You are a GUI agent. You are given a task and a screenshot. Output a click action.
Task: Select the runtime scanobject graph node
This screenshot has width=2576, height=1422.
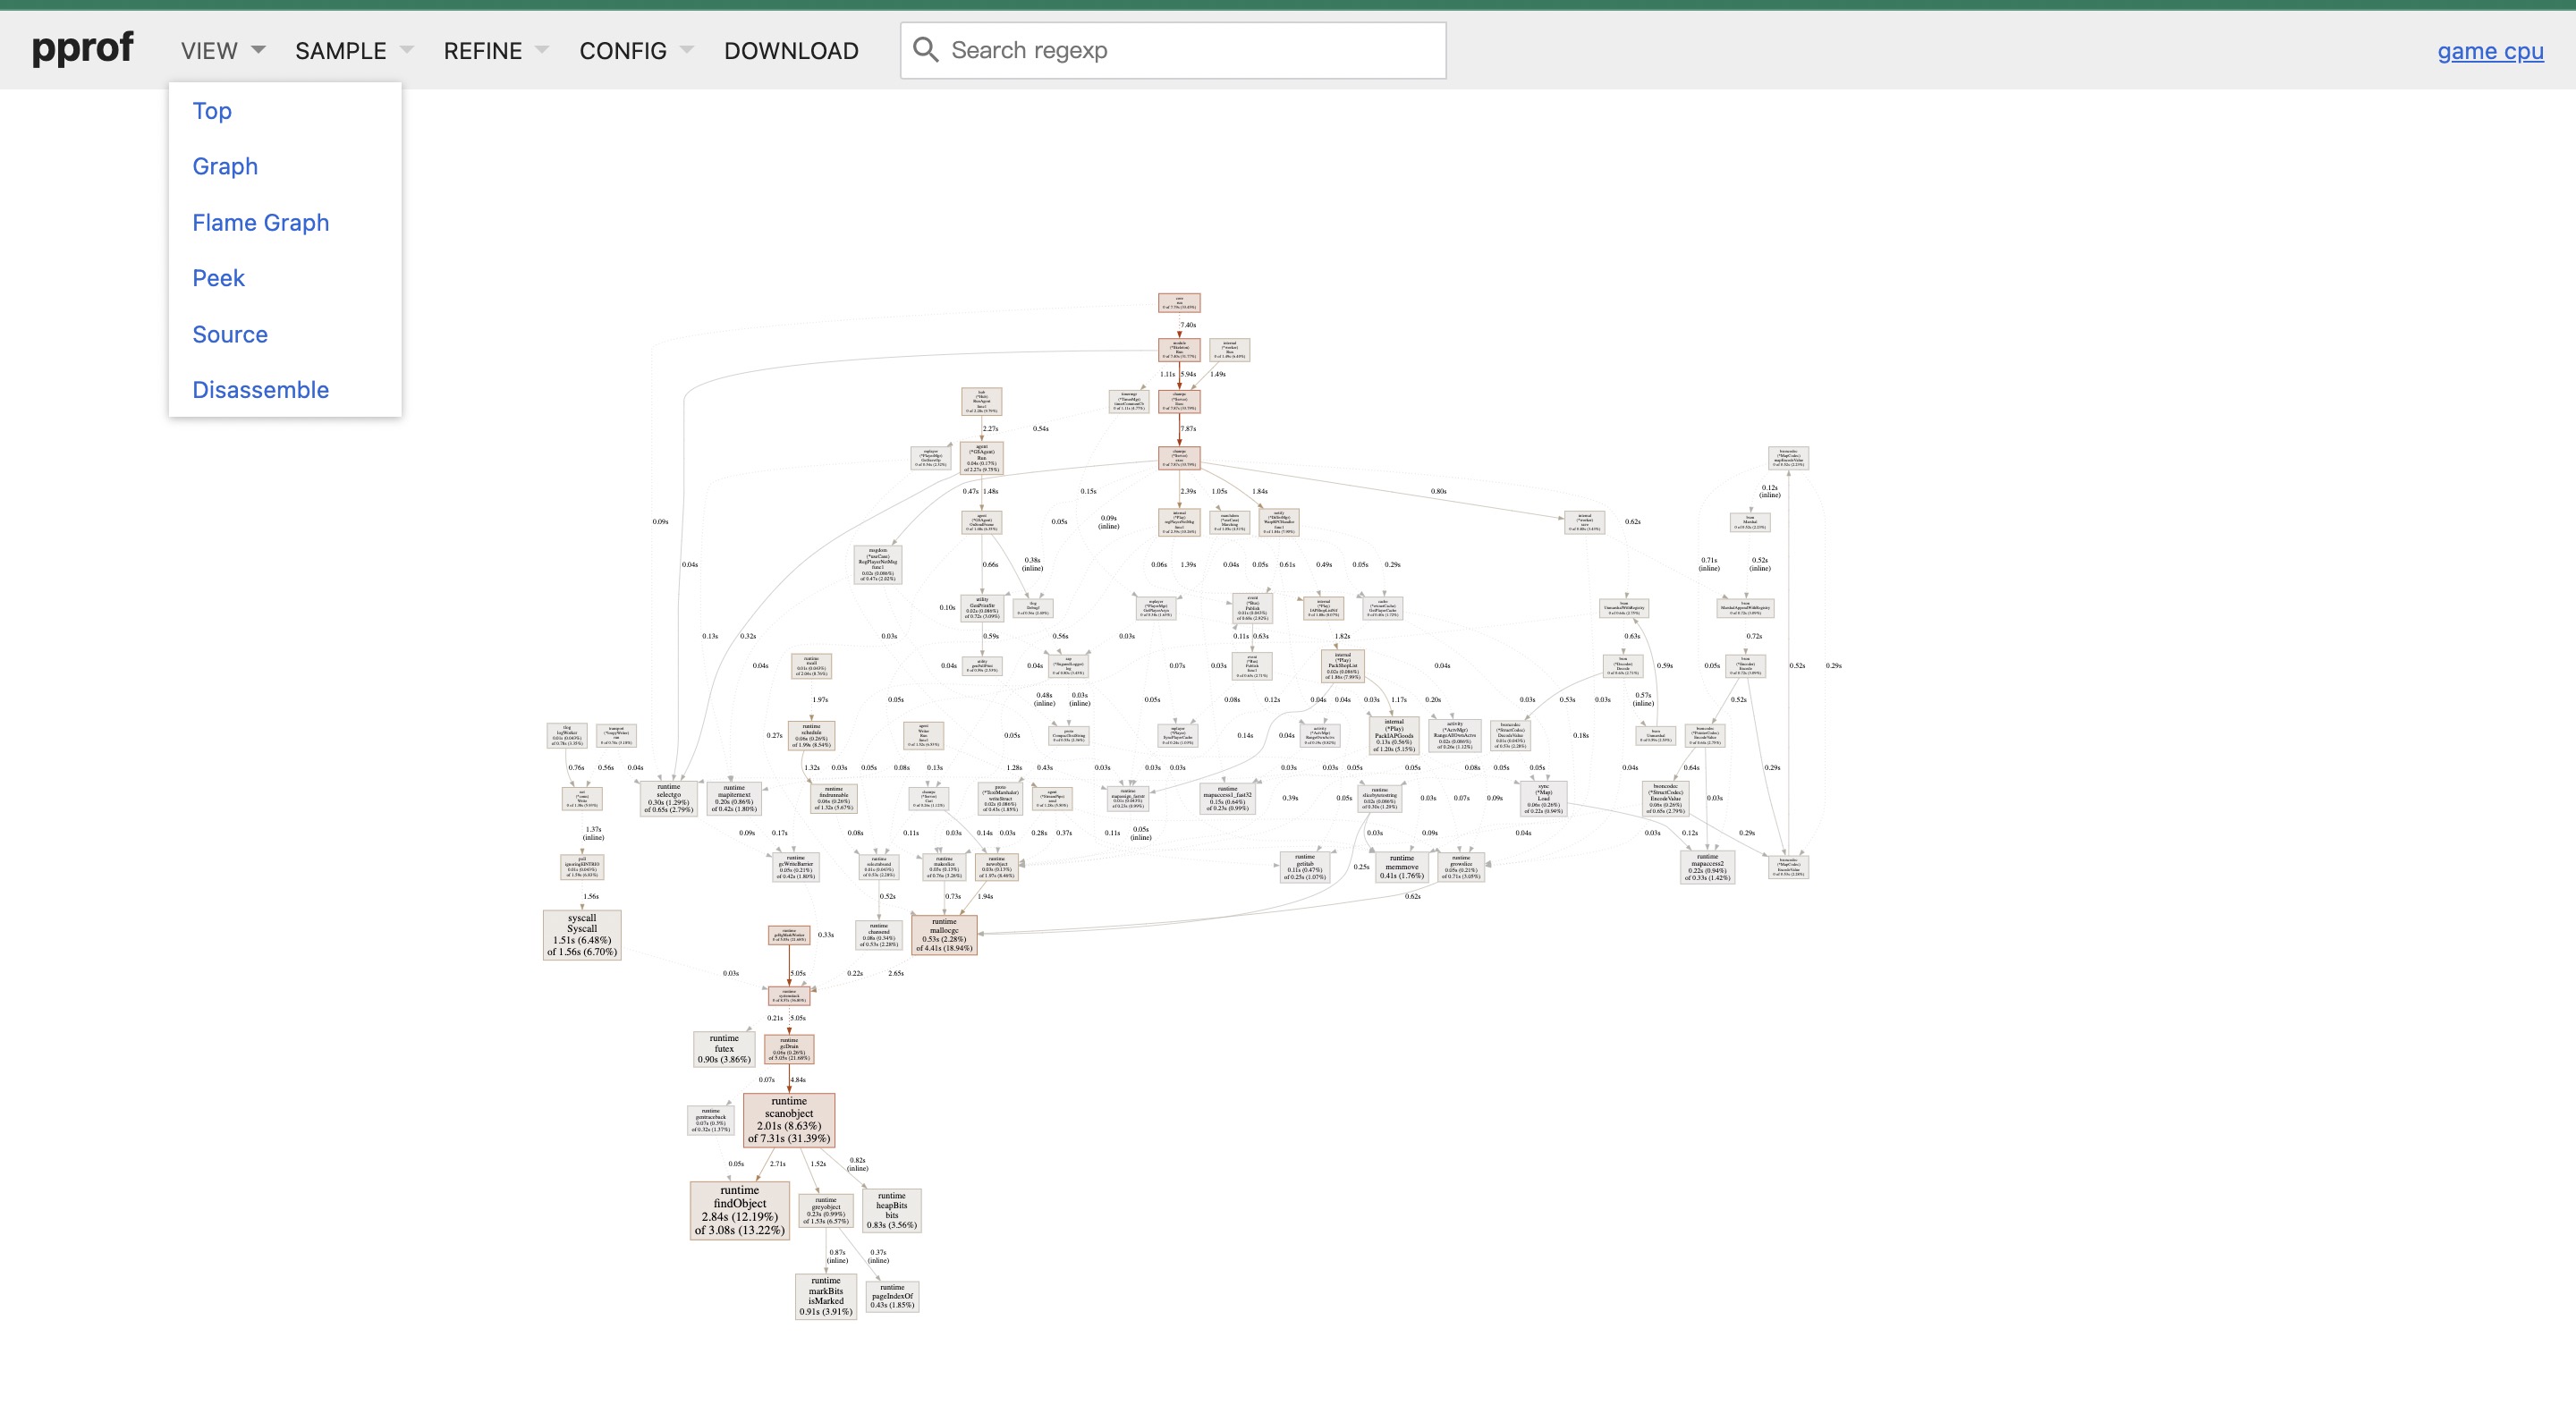tap(788, 1120)
